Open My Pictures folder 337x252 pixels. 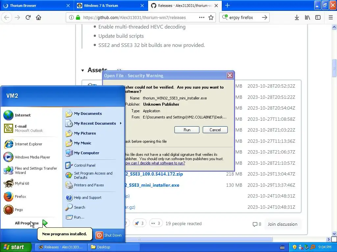pos(94,133)
